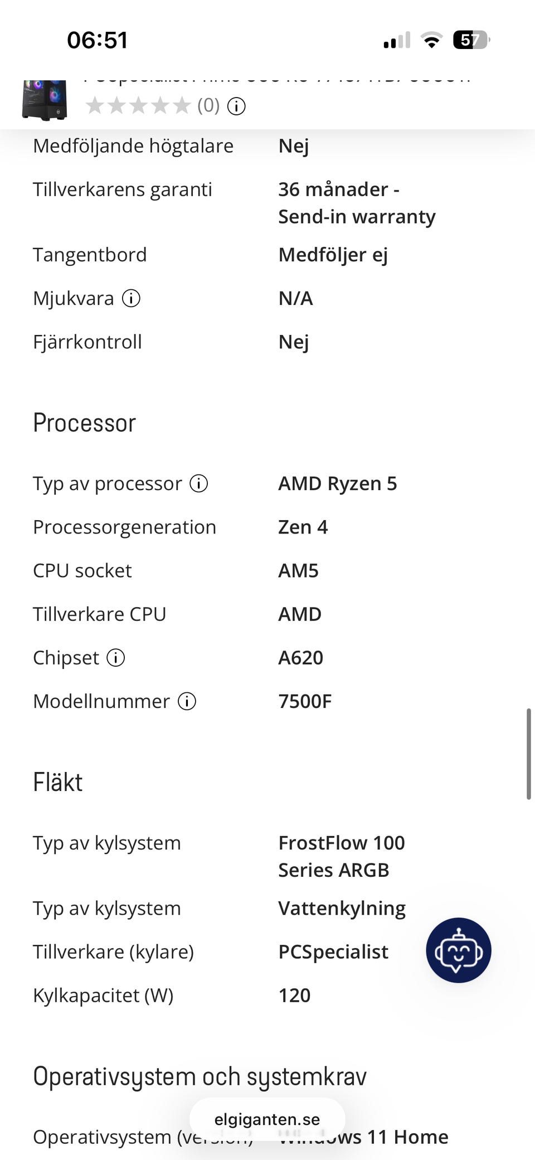Image resolution: width=535 pixels, height=1160 pixels.
Task: Tap Operativsystem och systemkrav heading
Action: 200,1076
